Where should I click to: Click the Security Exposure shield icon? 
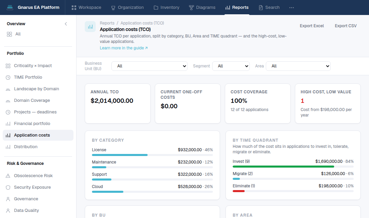8,187
